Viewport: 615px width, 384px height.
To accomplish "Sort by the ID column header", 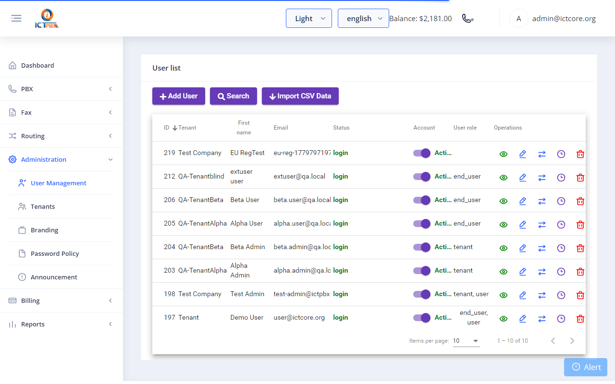I will click(x=167, y=128).
